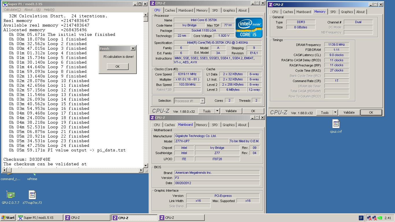The height and width of the screenshot is (222, 395).
Task: Click the IT language indicator in system tray
Action: [x=361, y=218]
